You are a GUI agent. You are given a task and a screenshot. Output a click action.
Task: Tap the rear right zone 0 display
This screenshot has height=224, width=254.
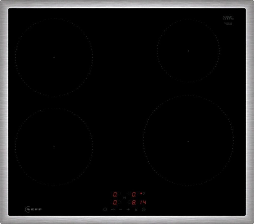(x=134, y=194)
